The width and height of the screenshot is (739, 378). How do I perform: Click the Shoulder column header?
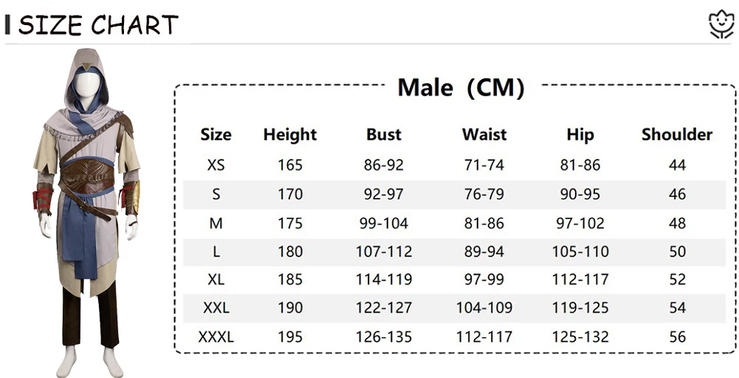[x=677, y=135]
